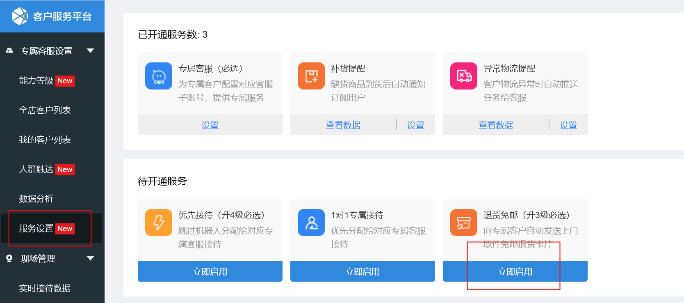The height and width of the screenshot is (303, 684).
Task: Enable 退货免邮 with 立即启用 button
Action: [515, 271]
